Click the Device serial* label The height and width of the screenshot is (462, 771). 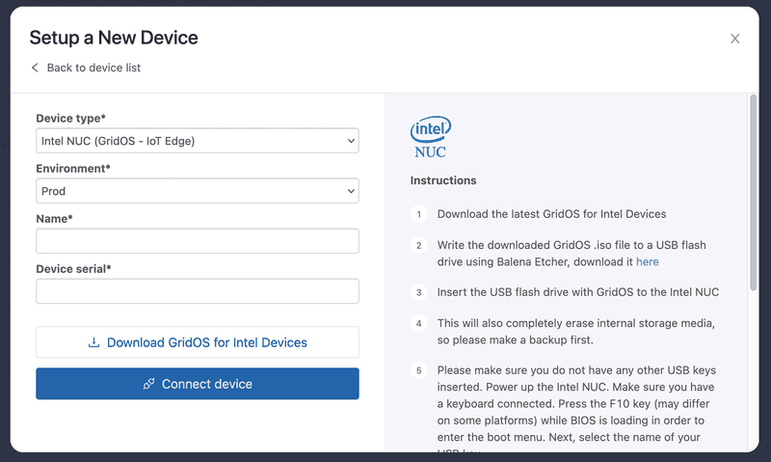74,269
